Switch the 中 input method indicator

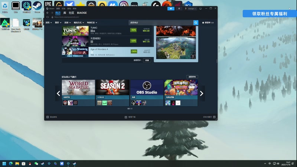pyautogui.click(x=270, y=163)
